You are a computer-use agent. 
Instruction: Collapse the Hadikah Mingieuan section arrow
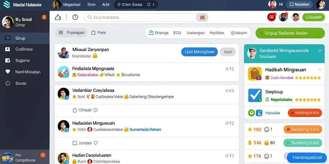320,70
